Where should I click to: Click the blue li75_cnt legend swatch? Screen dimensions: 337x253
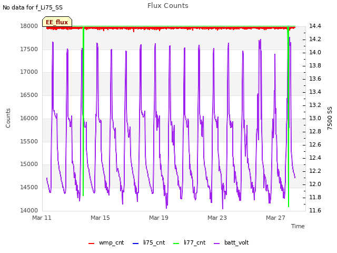coord(136,244)
